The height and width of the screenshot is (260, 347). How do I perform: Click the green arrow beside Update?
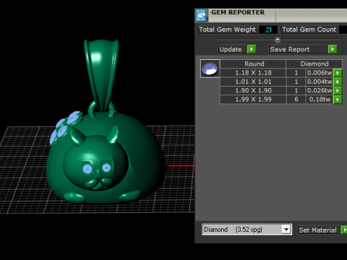[252, 49]
